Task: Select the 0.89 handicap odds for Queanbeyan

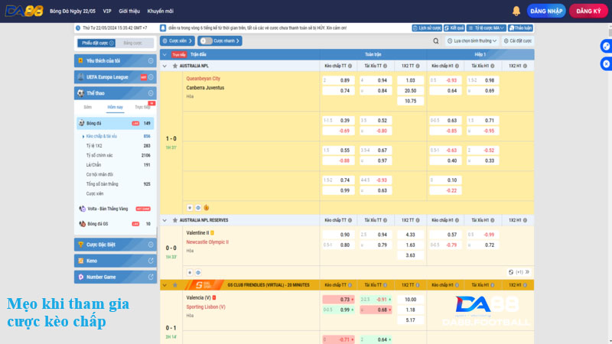Action: pos(345,80)
